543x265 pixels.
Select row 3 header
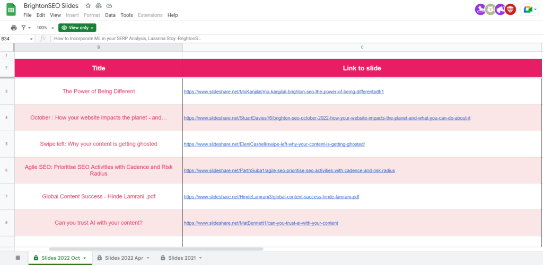(7, 92)
